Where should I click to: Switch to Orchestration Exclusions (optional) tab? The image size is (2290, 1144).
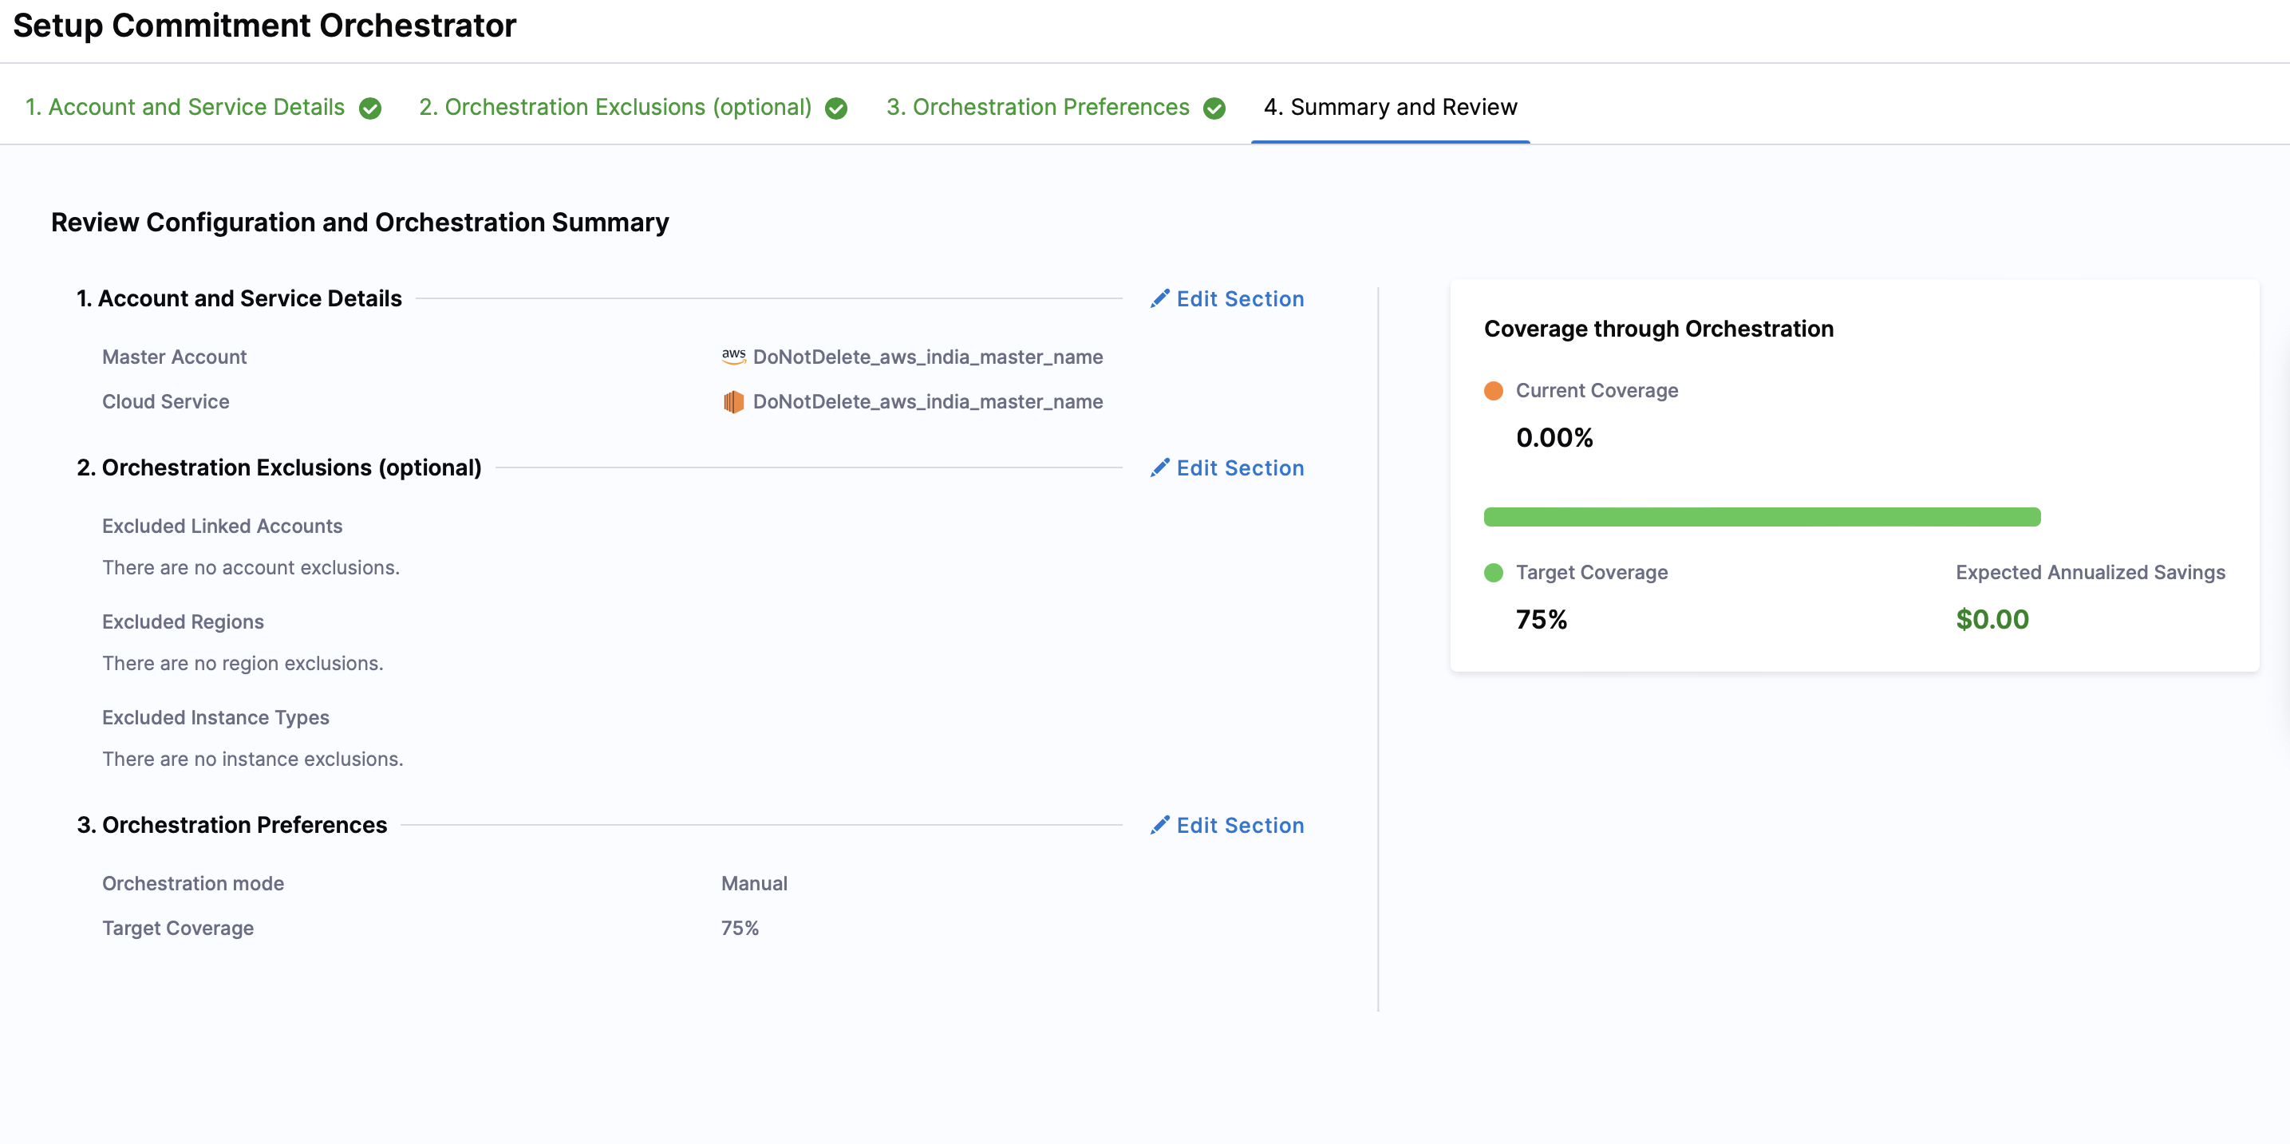615,107
